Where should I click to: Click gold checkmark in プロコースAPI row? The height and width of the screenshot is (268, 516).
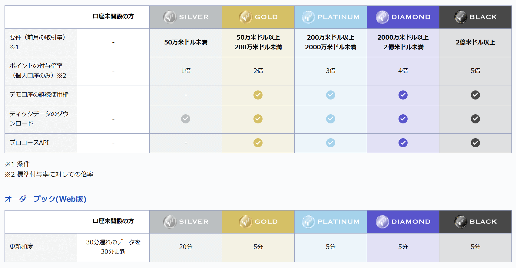tap(258, 143)
